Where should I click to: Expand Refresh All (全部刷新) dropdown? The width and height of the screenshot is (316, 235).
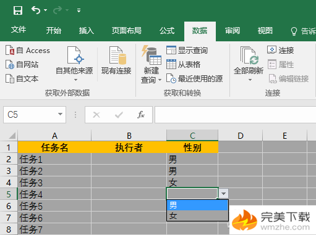point(250,80)
